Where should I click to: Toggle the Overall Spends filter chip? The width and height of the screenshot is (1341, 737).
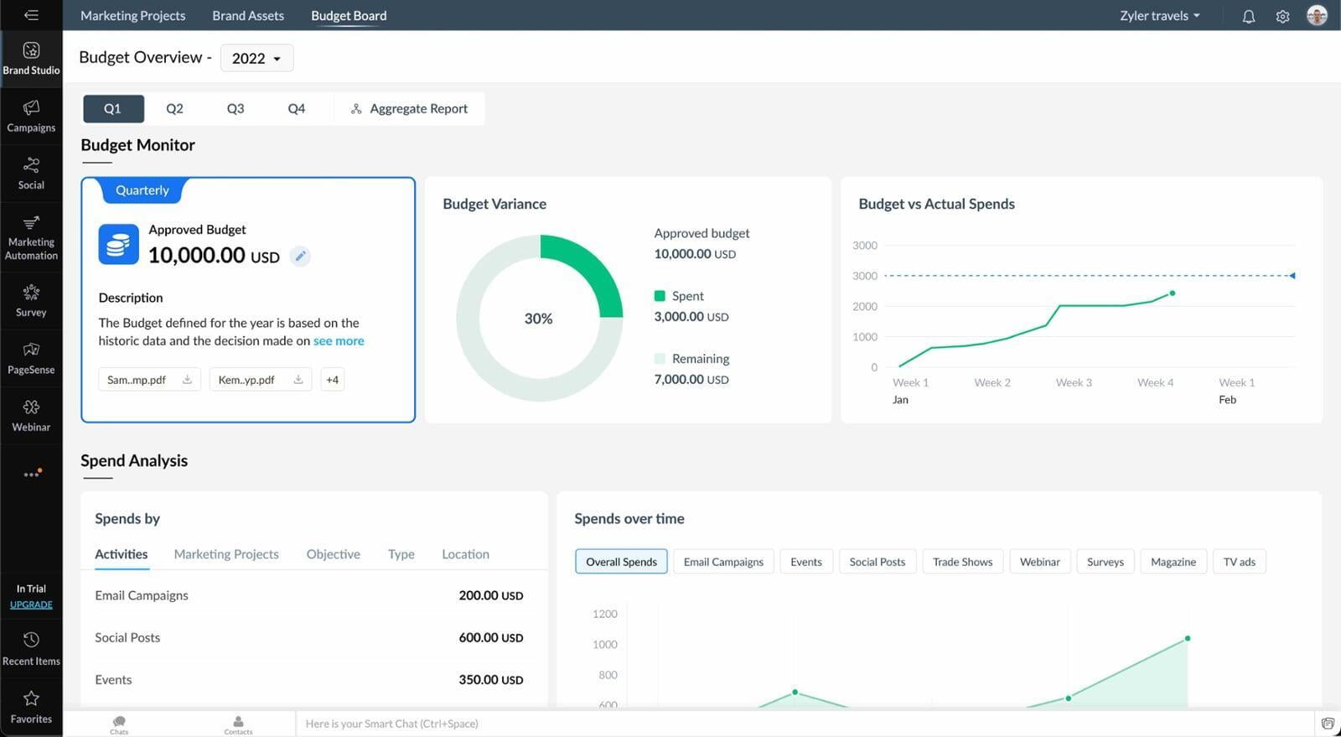tap(621, 562)
